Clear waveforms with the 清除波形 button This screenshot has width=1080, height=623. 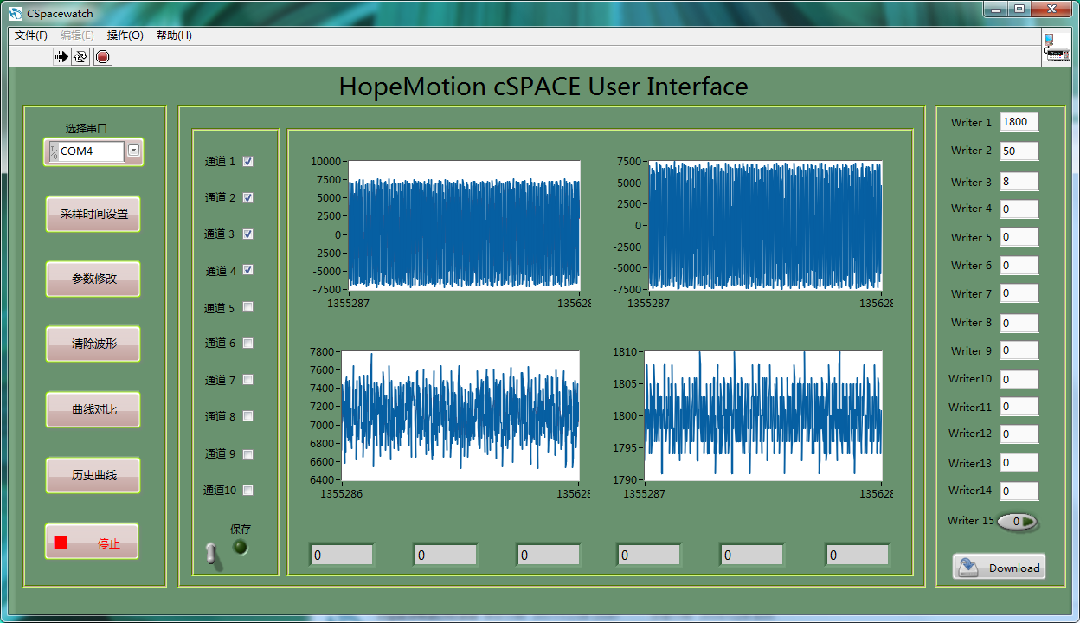pos(93,344)
